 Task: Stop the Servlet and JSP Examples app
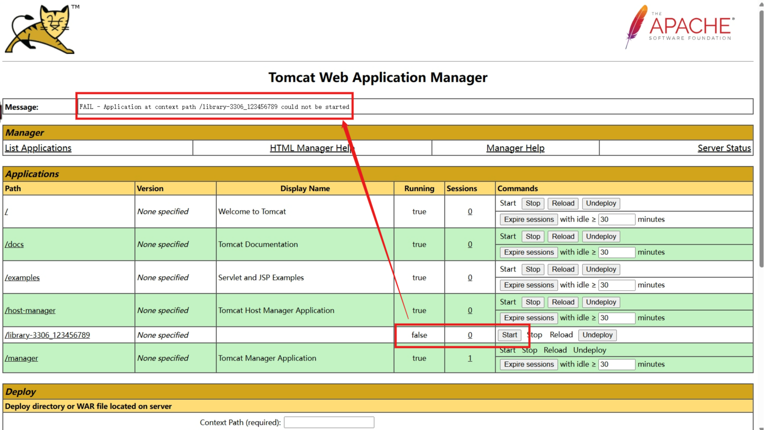533,269
